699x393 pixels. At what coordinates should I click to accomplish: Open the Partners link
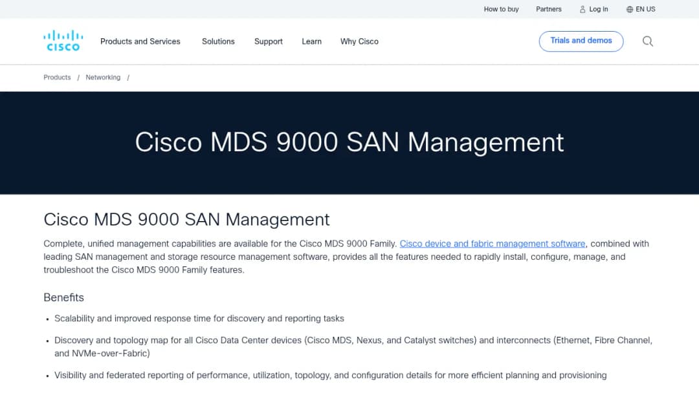tap(548, 9)
